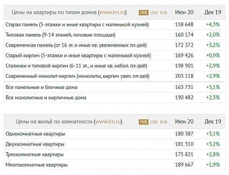Switch house types table to USD
Screen dimensions: 229x175
point(154,13)
